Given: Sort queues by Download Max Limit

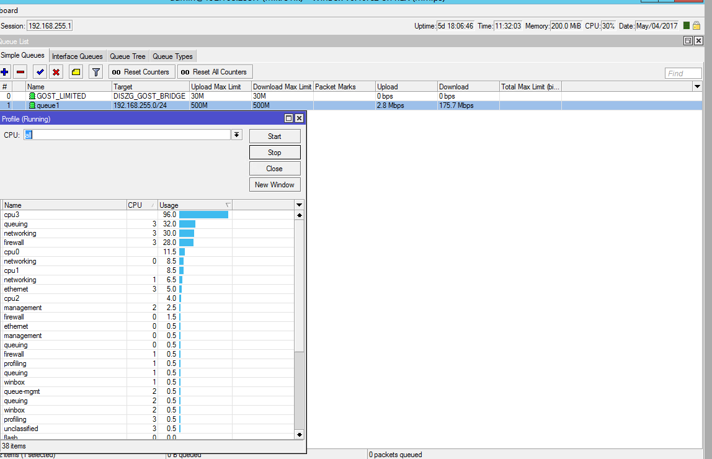Looking at the screenshot, I should tap(282, 87).
